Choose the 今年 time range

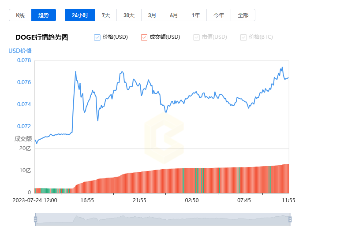(x=219, y=15)
